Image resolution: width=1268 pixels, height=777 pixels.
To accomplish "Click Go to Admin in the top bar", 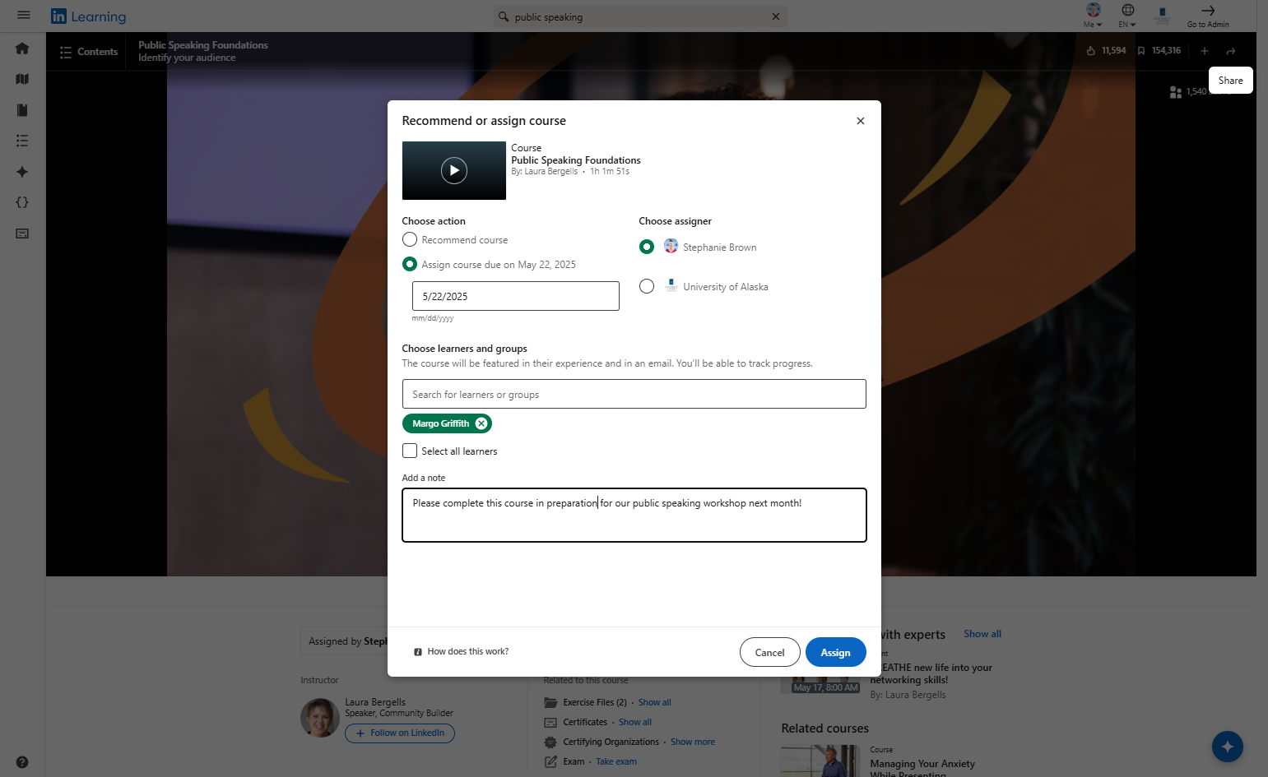I will (x=1208, y=15).
